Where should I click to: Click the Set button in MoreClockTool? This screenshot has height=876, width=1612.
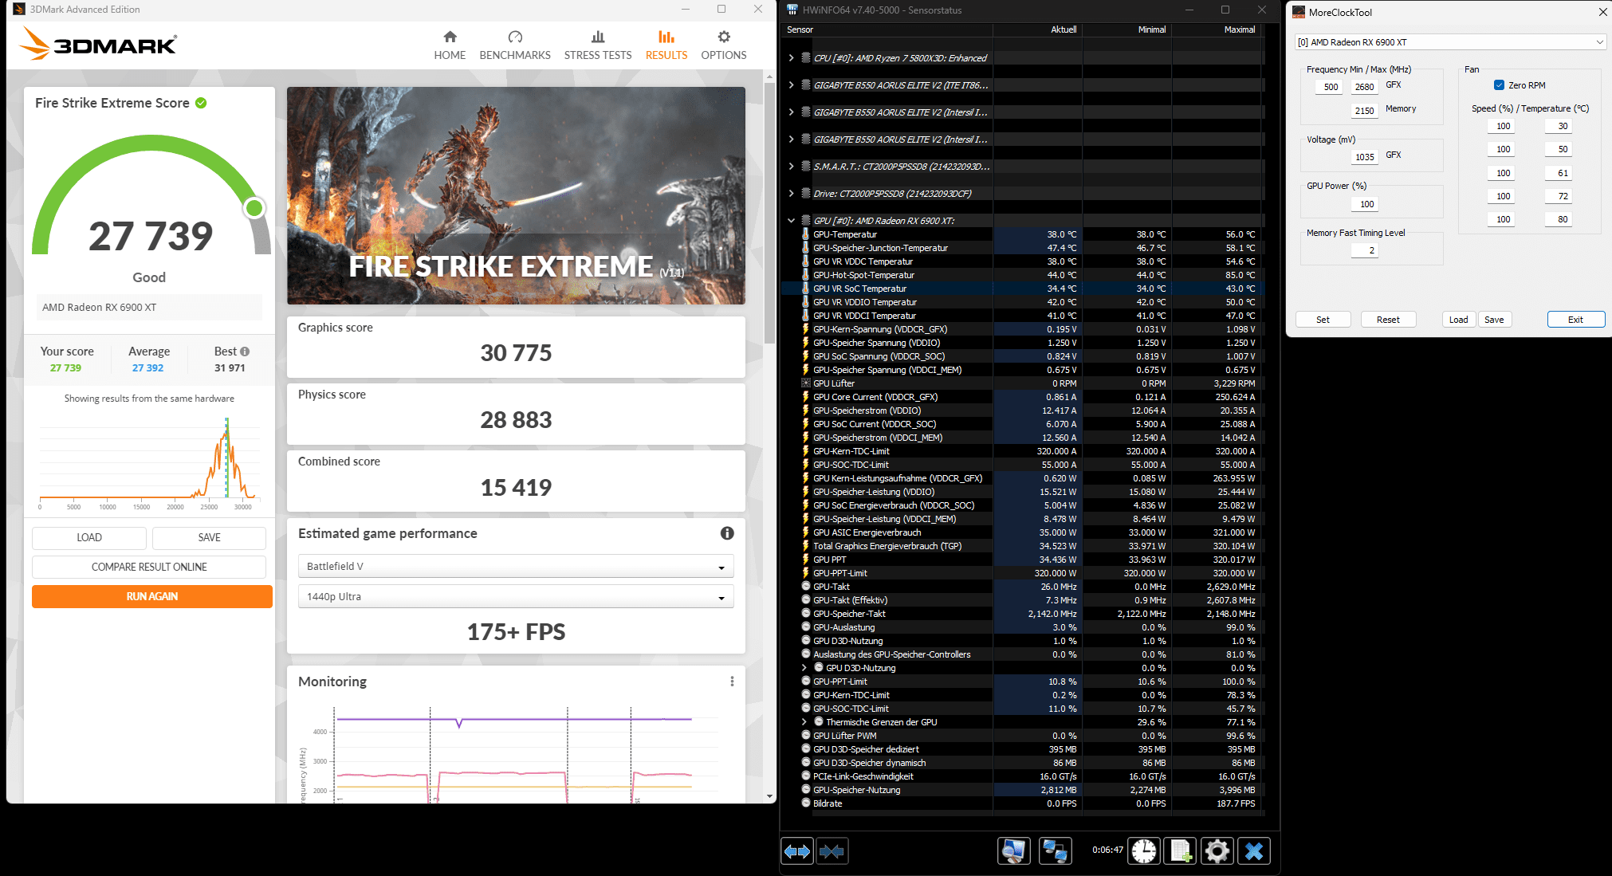[1323, 320]
